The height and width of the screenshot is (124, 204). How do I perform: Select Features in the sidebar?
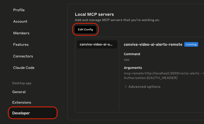pyautogui.click(x=21, y=45)
